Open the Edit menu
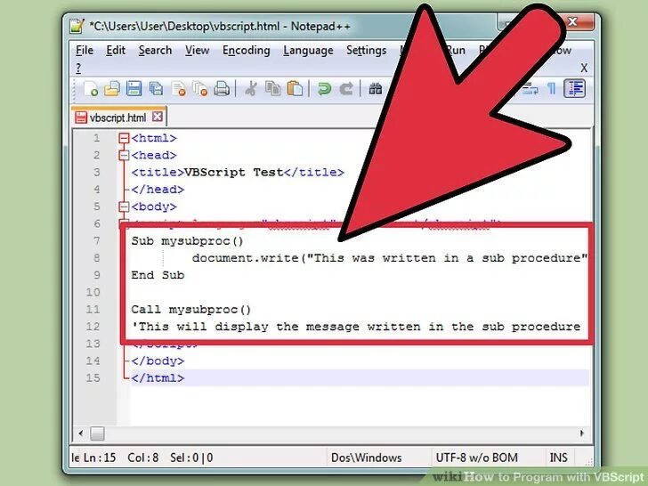This screenshot has width=648, height=486. coord(116,51)
